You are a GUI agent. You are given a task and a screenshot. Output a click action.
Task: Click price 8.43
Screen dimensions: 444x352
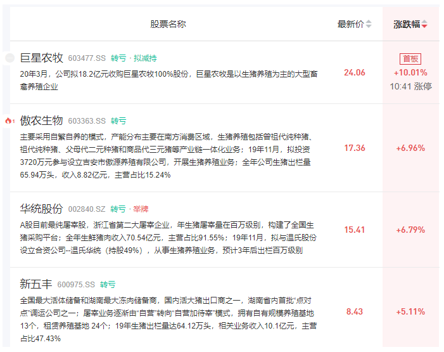(x=355, y=311)
